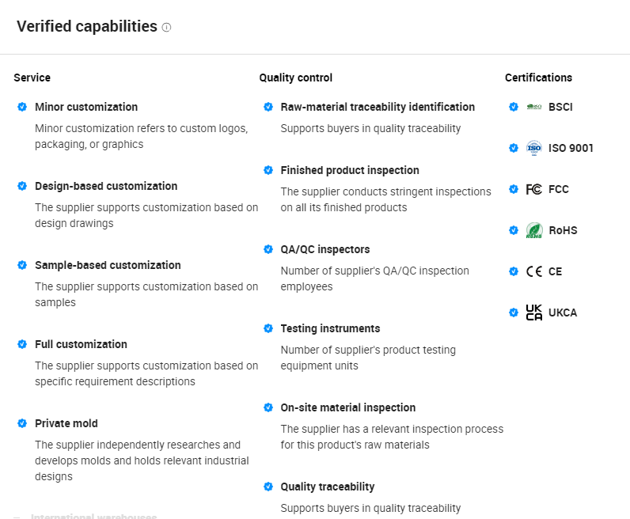
Task: Click the verified badge next to Minor customization
Action: pos(22,107)
